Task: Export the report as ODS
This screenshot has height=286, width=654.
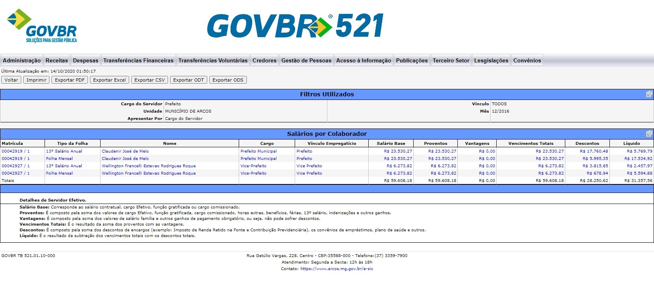Action: pos(228,80)
